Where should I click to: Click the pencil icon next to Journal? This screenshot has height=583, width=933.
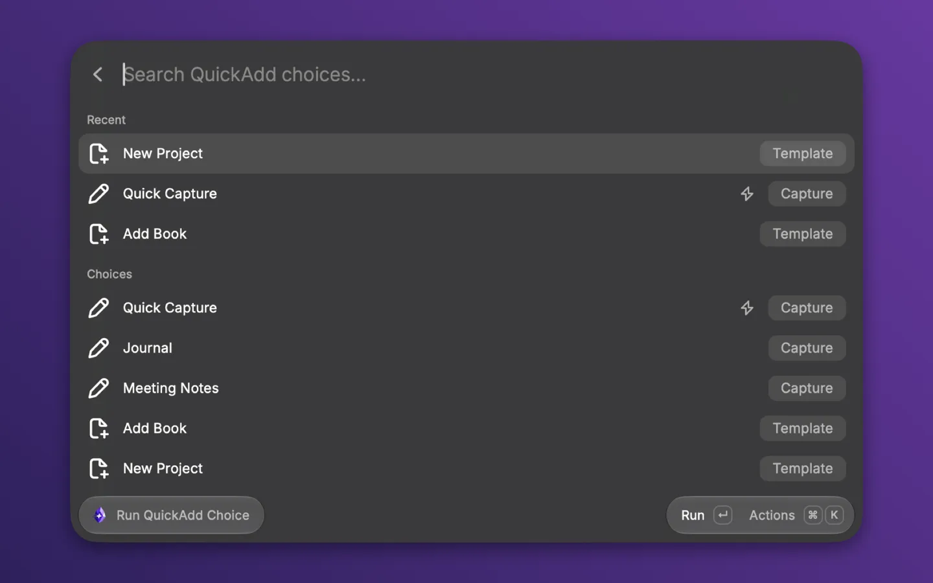click(x=98, y=348)
